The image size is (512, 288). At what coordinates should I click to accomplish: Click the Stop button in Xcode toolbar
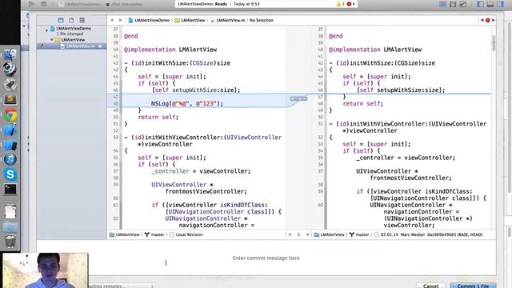click(44, 4)
